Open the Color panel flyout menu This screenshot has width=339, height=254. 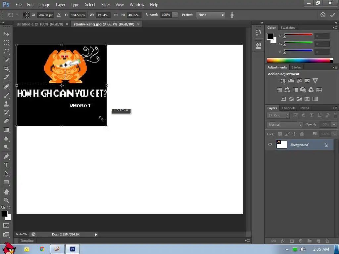(x=335, y=28)
